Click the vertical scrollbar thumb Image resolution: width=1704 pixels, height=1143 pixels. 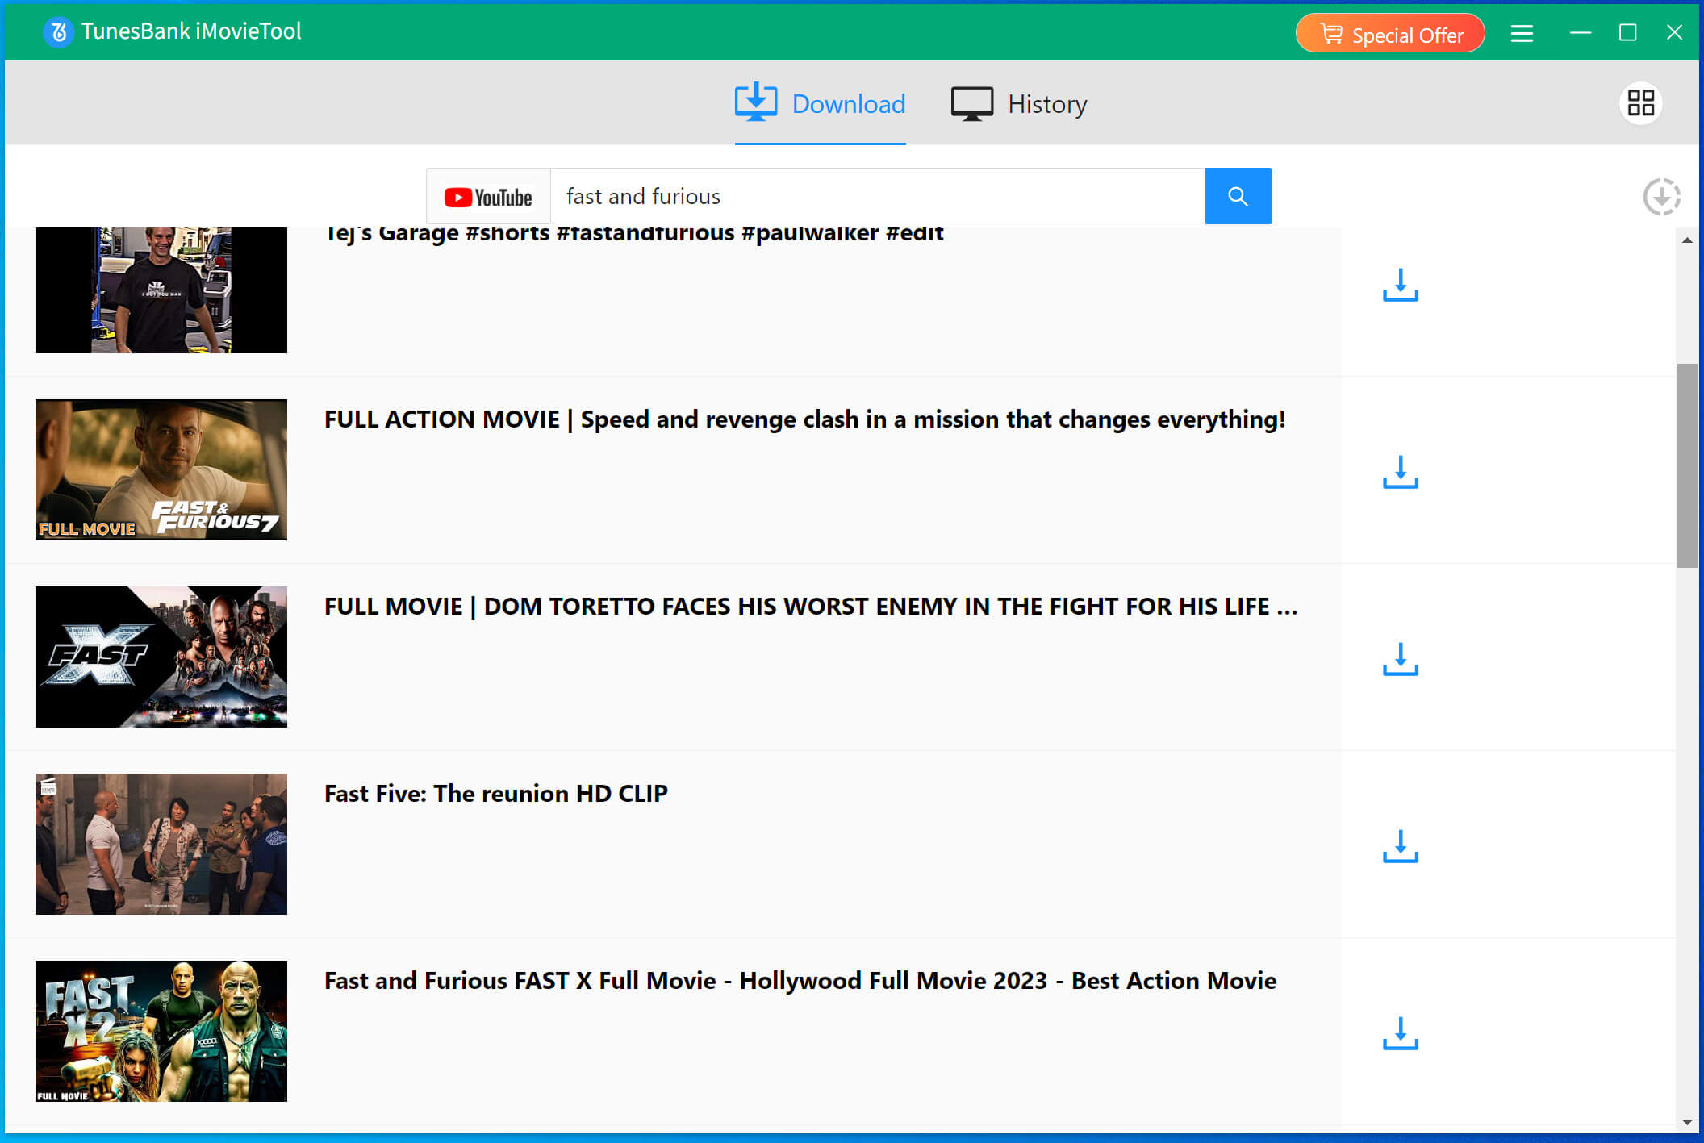click(1686, 465)
